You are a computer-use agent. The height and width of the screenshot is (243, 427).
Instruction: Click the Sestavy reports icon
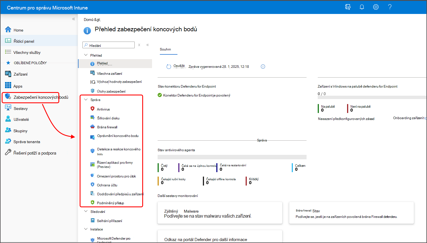pyautogui.click(x=8, y=108)
